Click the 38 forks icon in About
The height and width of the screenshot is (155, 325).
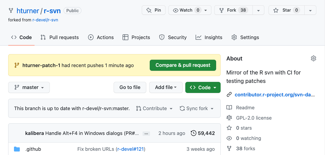pos(229,148)
